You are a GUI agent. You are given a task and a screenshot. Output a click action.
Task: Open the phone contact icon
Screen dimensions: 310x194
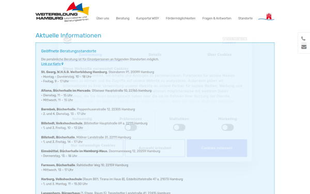[303, 38]
